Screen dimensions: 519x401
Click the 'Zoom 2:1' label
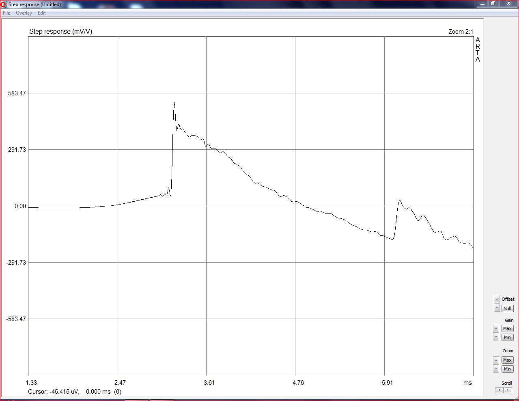(461, 32)
